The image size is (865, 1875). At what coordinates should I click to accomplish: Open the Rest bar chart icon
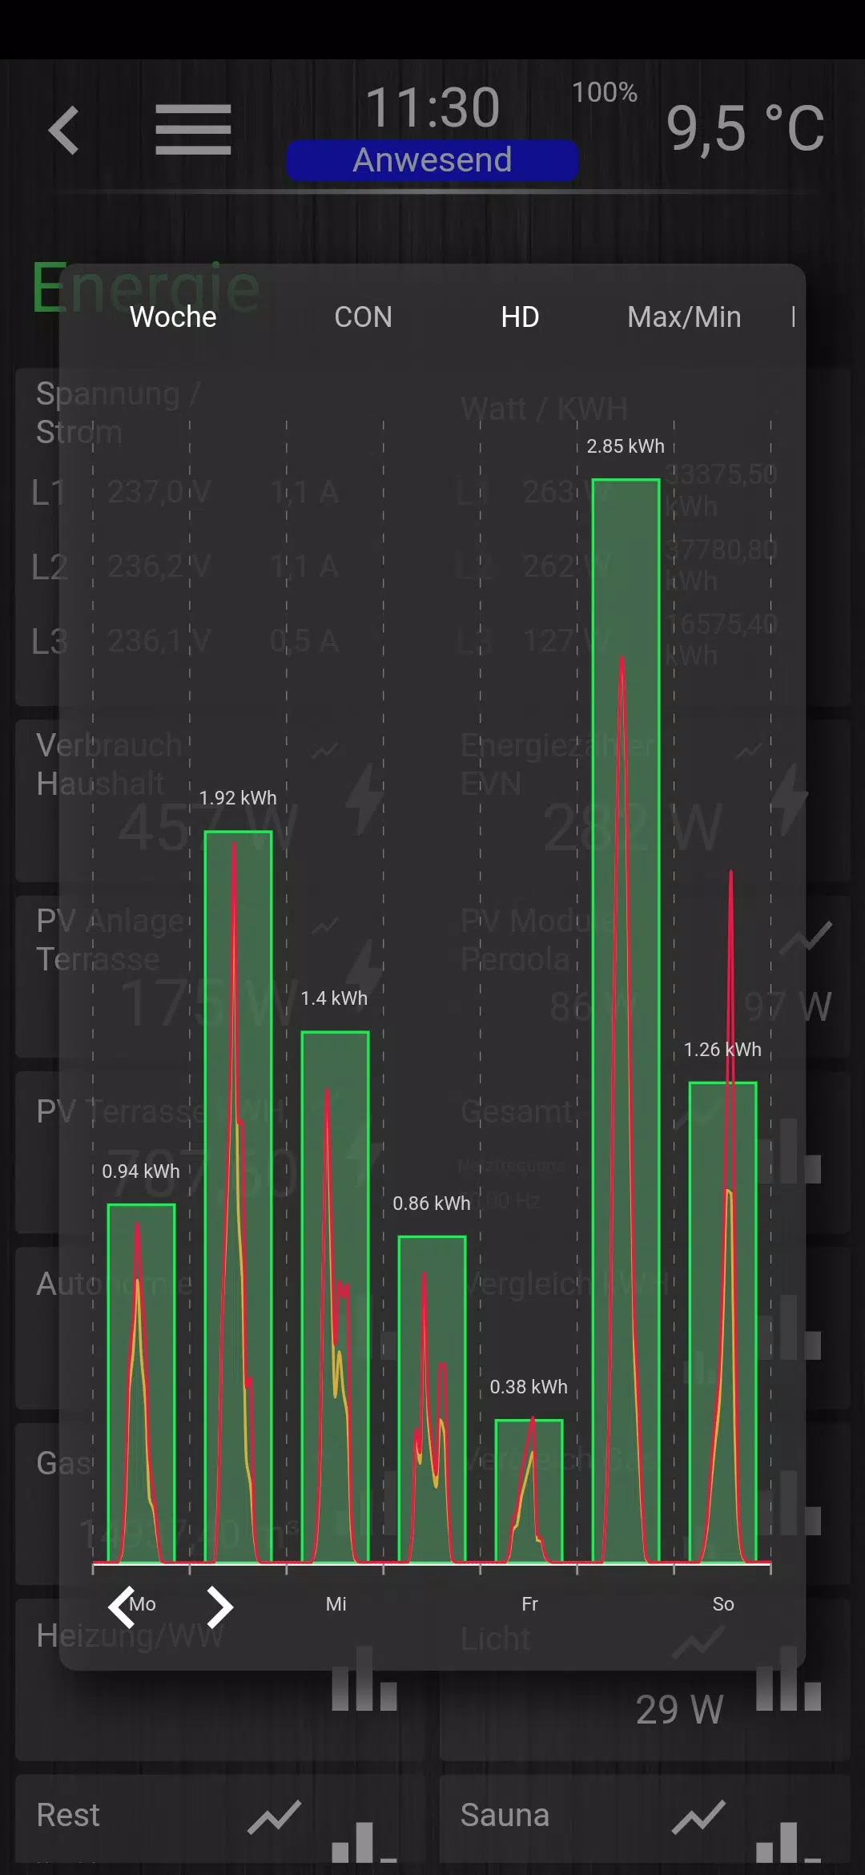pyautogui.click(x=364, y=1841)
